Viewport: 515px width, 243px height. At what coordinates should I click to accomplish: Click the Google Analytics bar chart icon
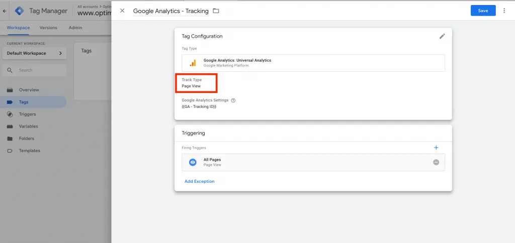point(193,63)
